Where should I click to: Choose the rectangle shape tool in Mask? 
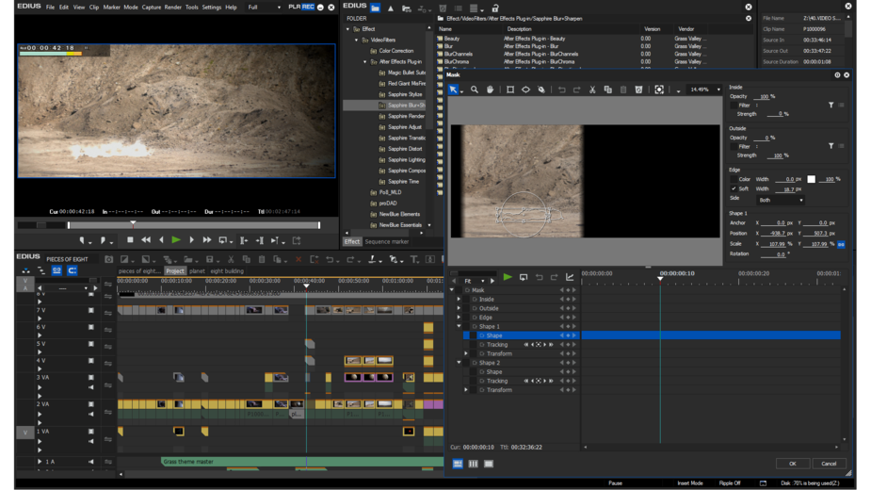[x=510, y=90]
